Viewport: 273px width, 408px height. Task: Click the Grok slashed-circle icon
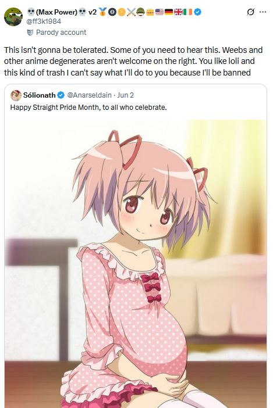pyautogui.click(x=250, y=12)
